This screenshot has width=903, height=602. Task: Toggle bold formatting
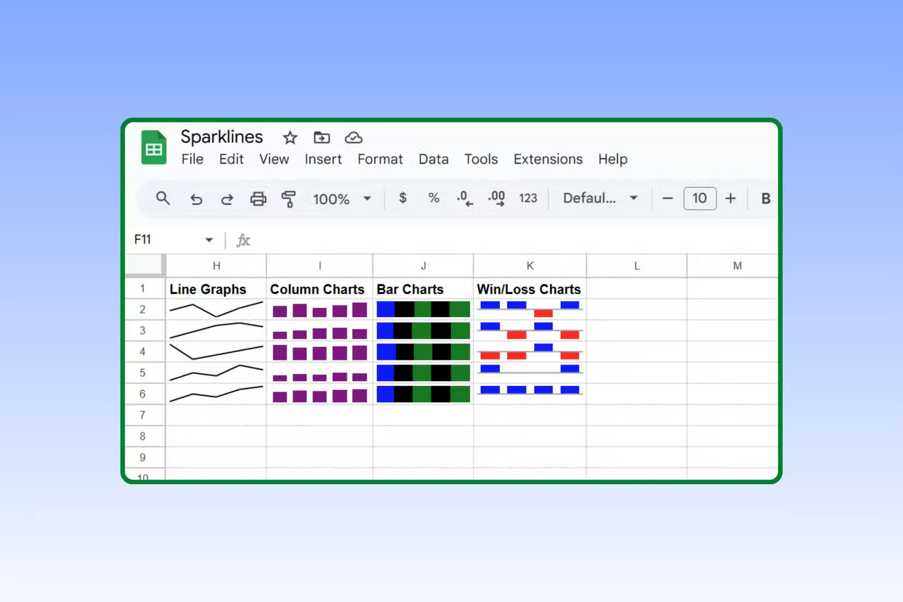(765, 199)
